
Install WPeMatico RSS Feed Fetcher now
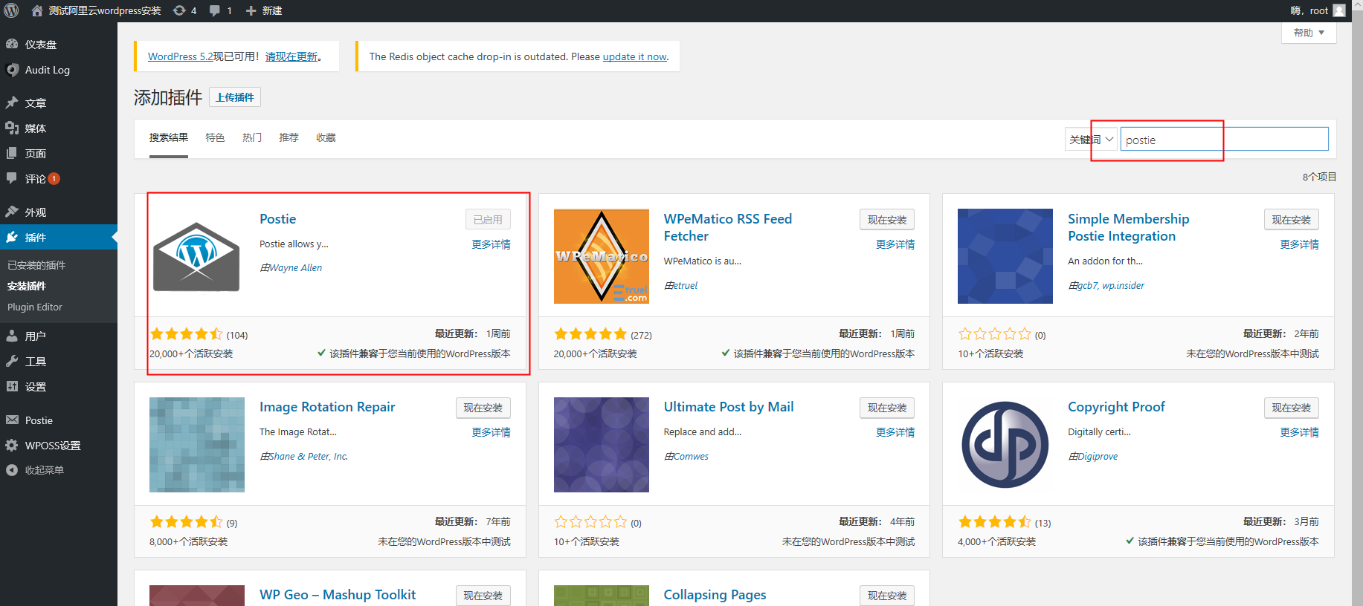pos(886,220)
